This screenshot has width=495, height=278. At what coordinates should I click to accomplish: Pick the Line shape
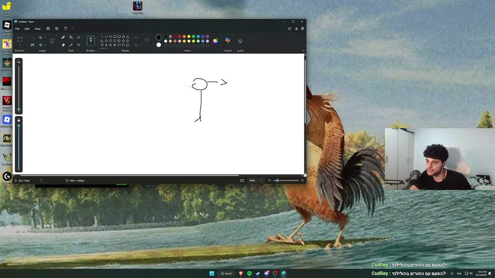[x=102, y=37]
